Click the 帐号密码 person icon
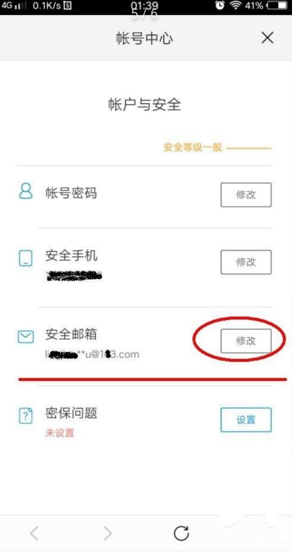This screenshot has width=292, height=553. click(26, 191)
